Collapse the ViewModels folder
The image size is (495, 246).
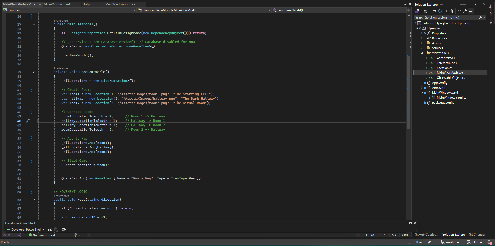pos(422,53)
